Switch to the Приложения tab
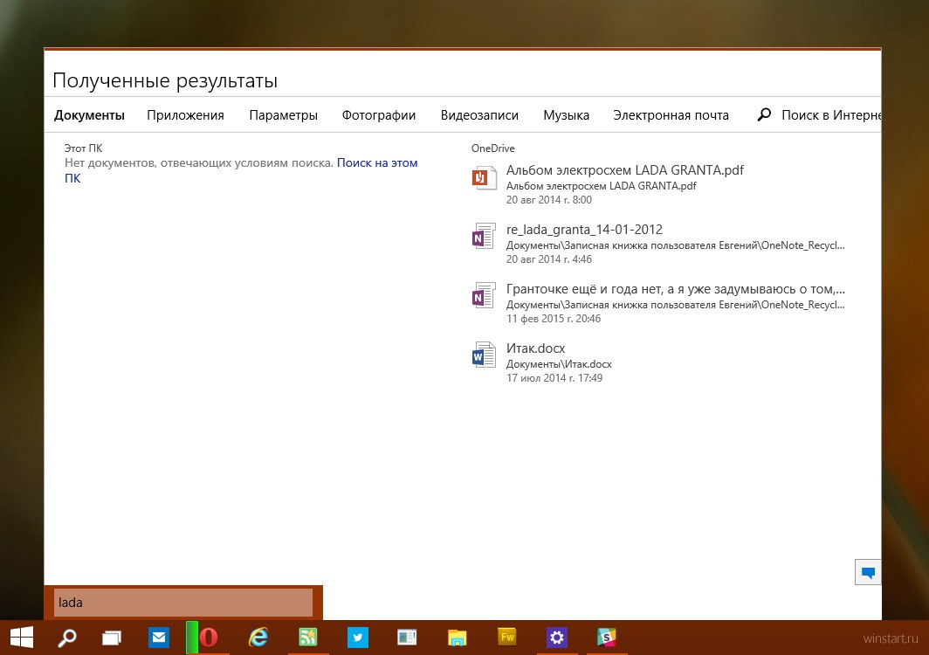929x655 pixels. (185, 115)
